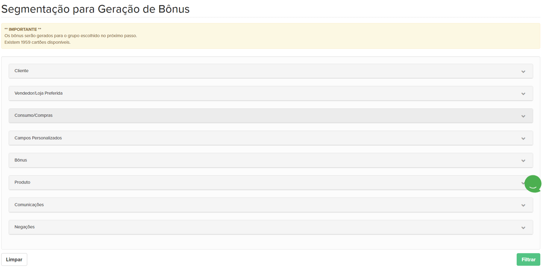Expand the Cliente filter section
Image resolution: width=546 pixels, height=268 pixels.
(x=271, y=71)
